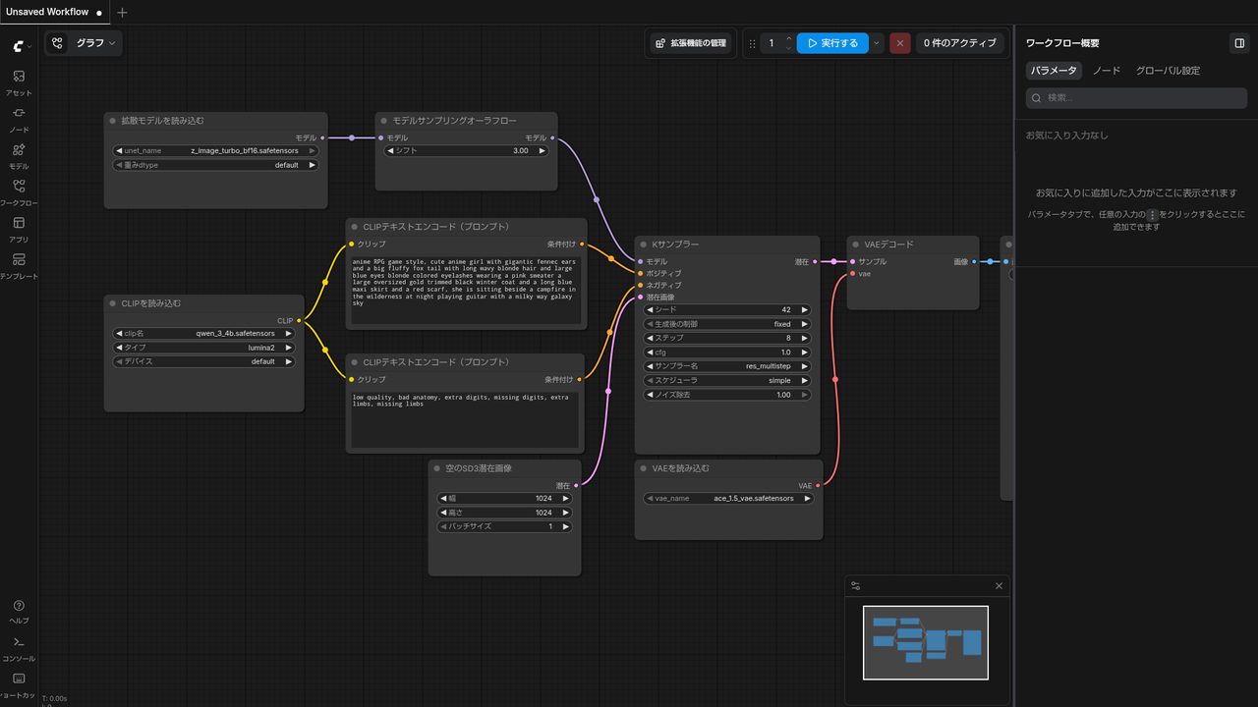Open the タイプ selector showing lumina2
Image resolution: width=1258 pixels, height=707 pixels.
[204, 348]
